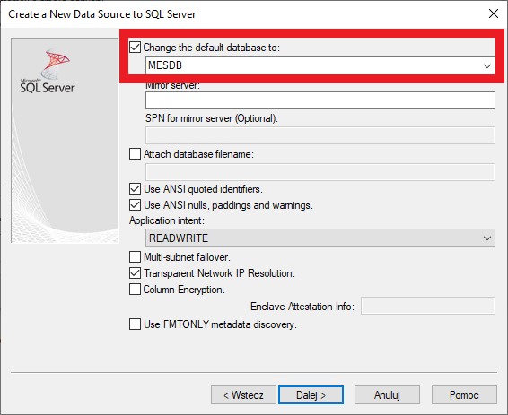508x415 pixels.
Task: Disable Transparent Network IP Resolution
Action: (x=136, y=273)
